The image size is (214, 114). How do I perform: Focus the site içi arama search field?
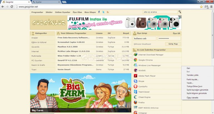coord(160,12)
